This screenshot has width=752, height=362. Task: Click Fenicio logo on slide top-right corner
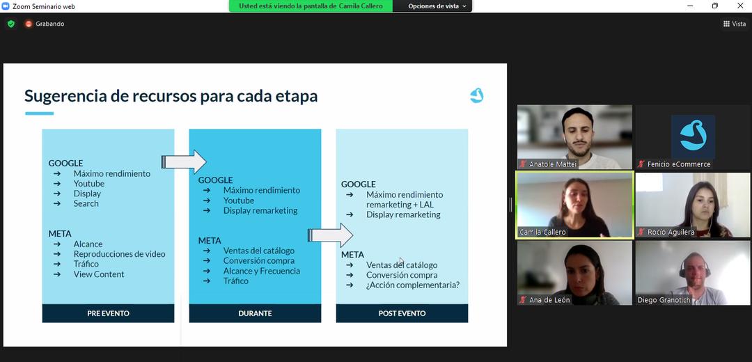[476, 95]
